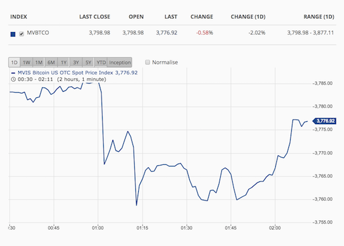Enable the Normalise checkbox
Screen dimensions: 344x246
(147, 62)
